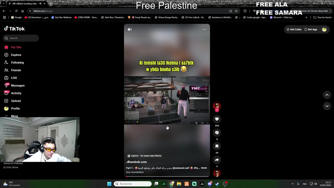Click the tiktok.com address bar
The image size is (334, 188).
point(128,11)
